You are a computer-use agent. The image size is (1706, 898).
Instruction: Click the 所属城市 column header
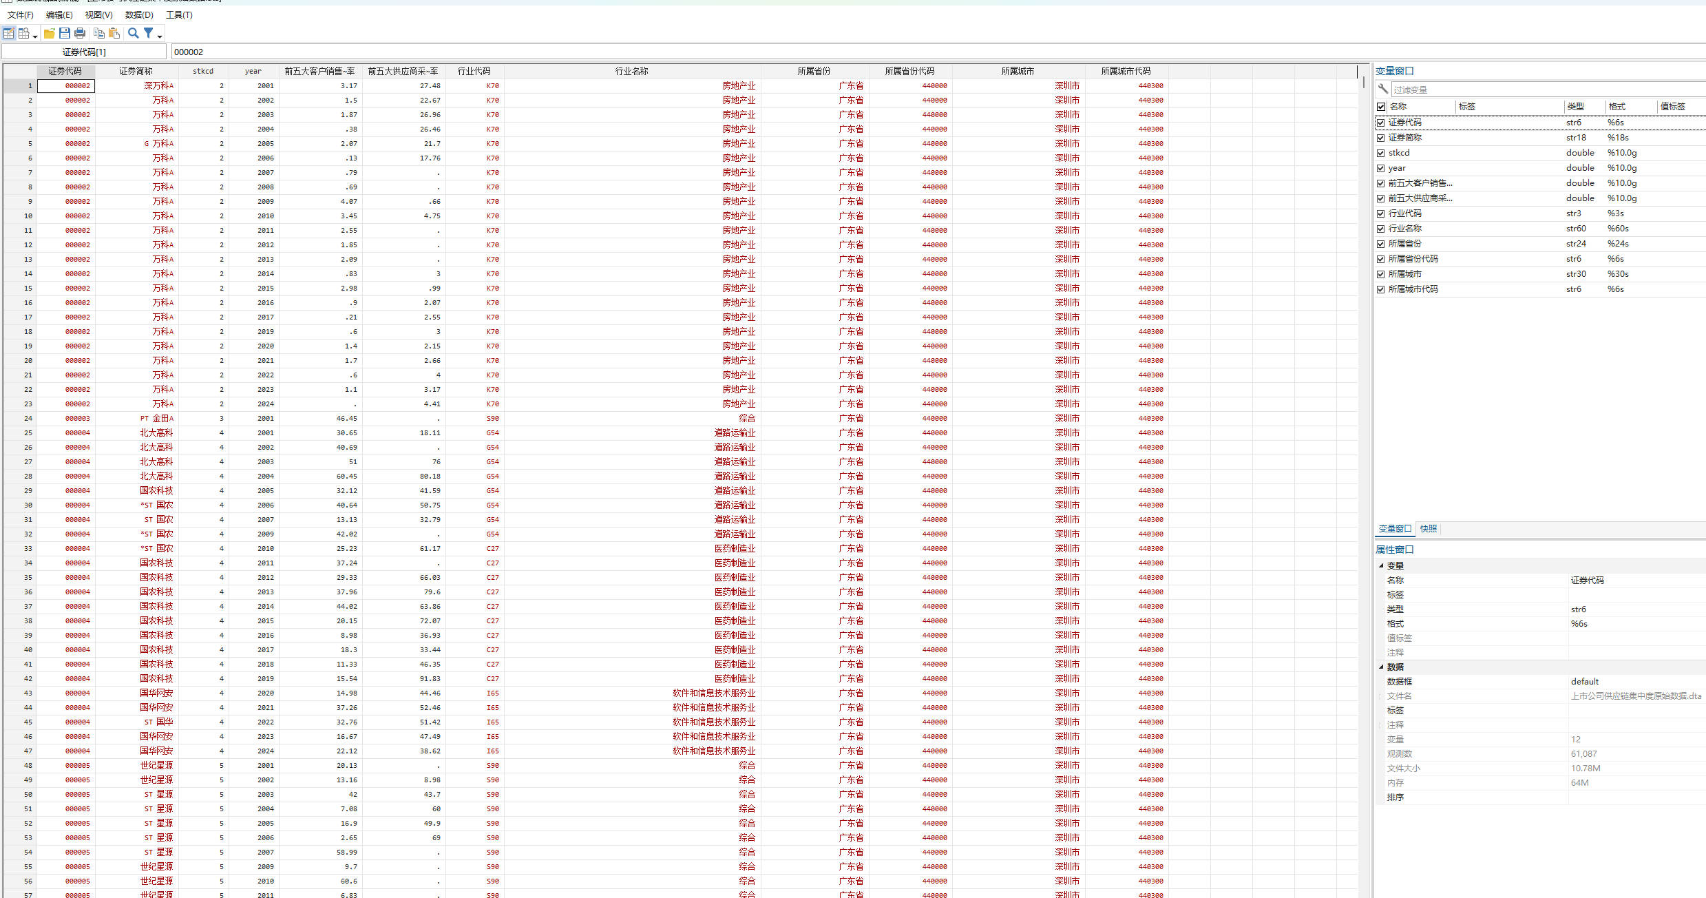coord(1018,71)
